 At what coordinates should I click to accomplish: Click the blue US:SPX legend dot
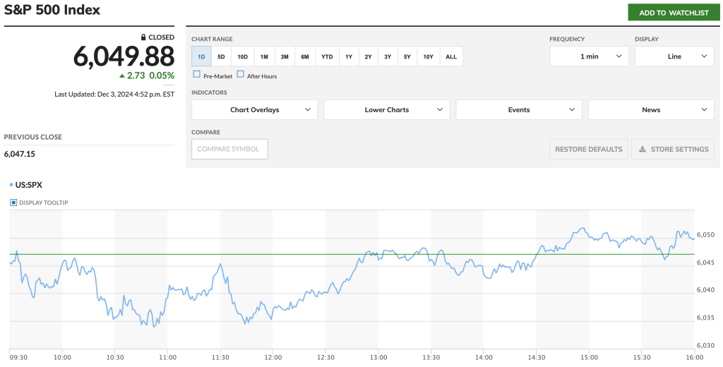tap(12, 185)
